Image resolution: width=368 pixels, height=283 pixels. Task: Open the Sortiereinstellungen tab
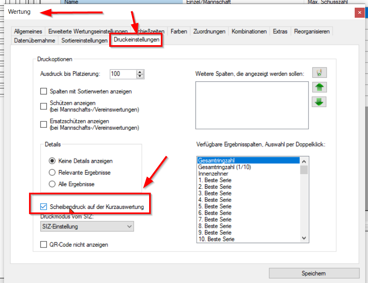pos(84,40)
